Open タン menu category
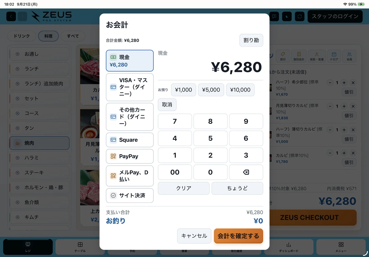The image size is (369, 257). click(x=39, y=128)
